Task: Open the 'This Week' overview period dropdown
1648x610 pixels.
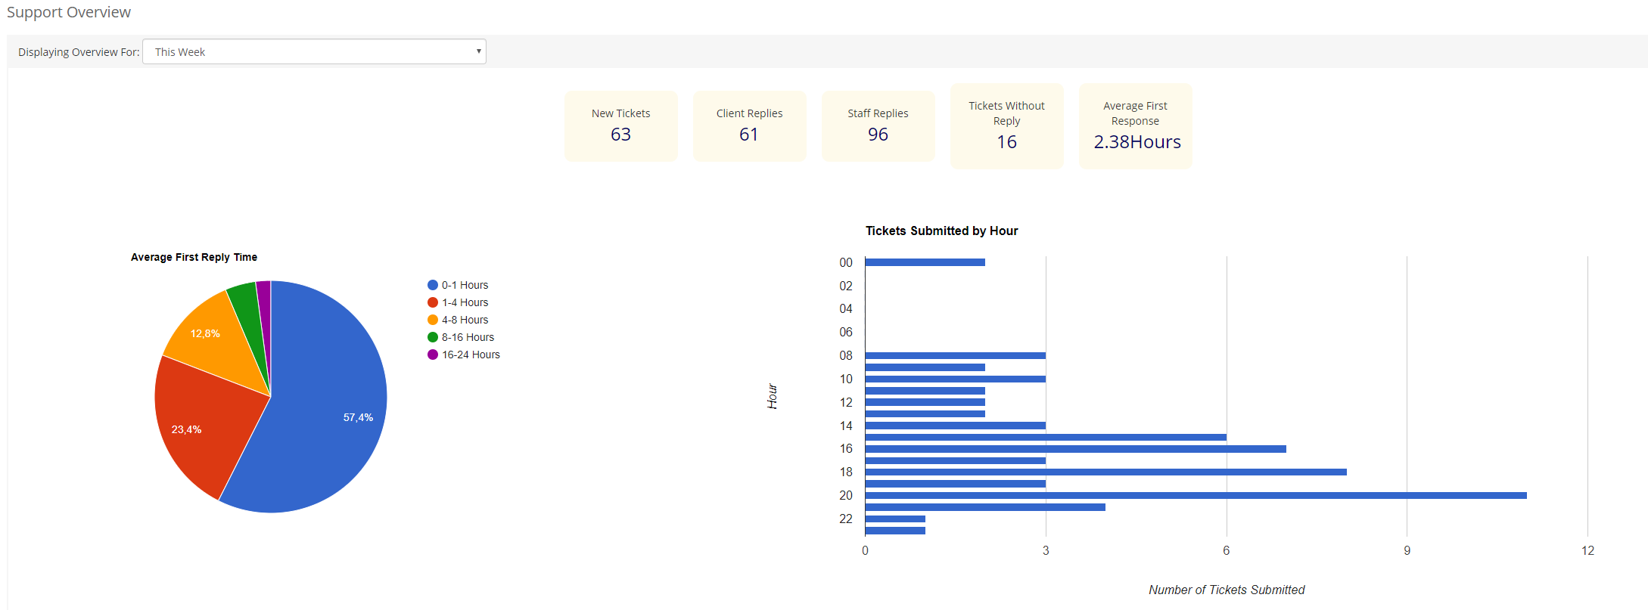Action: click(x=314, y=51)
